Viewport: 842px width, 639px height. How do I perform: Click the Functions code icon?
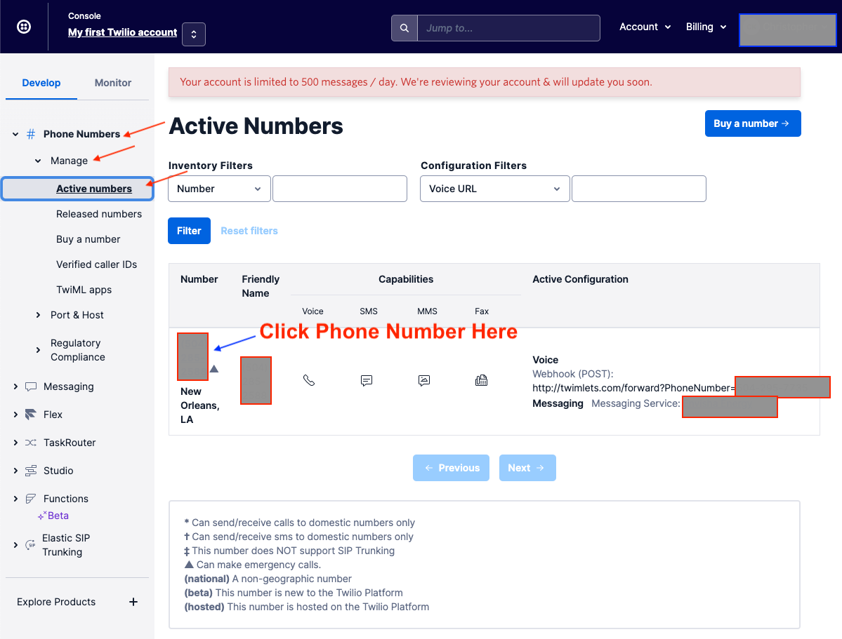31,499
